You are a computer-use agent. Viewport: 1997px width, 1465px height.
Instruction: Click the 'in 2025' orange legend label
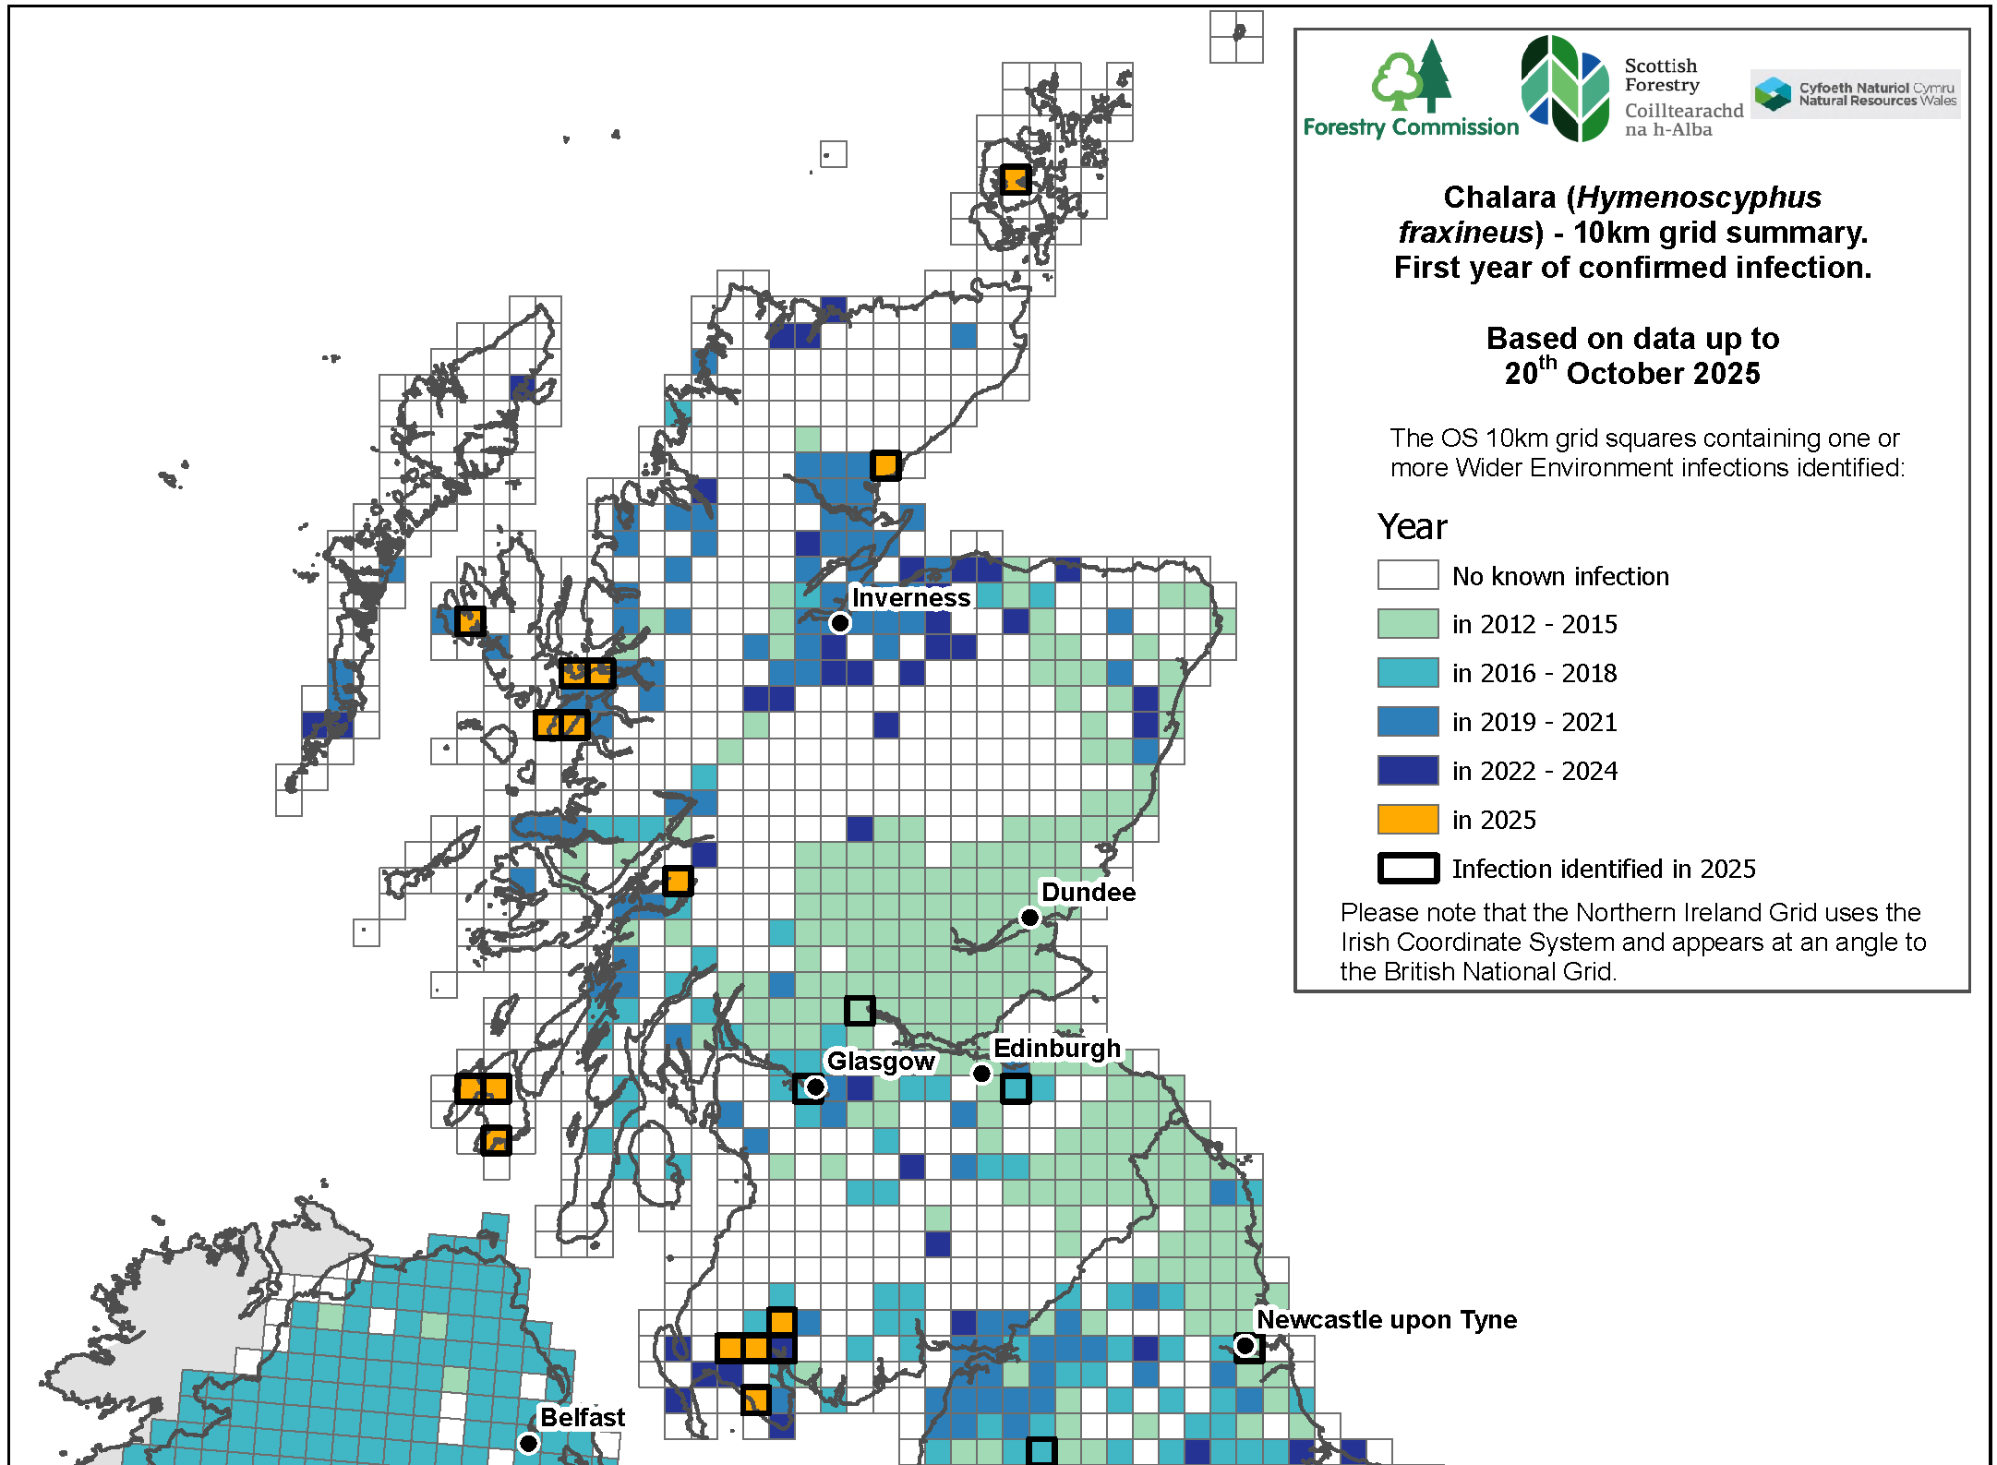point(1493,820)
